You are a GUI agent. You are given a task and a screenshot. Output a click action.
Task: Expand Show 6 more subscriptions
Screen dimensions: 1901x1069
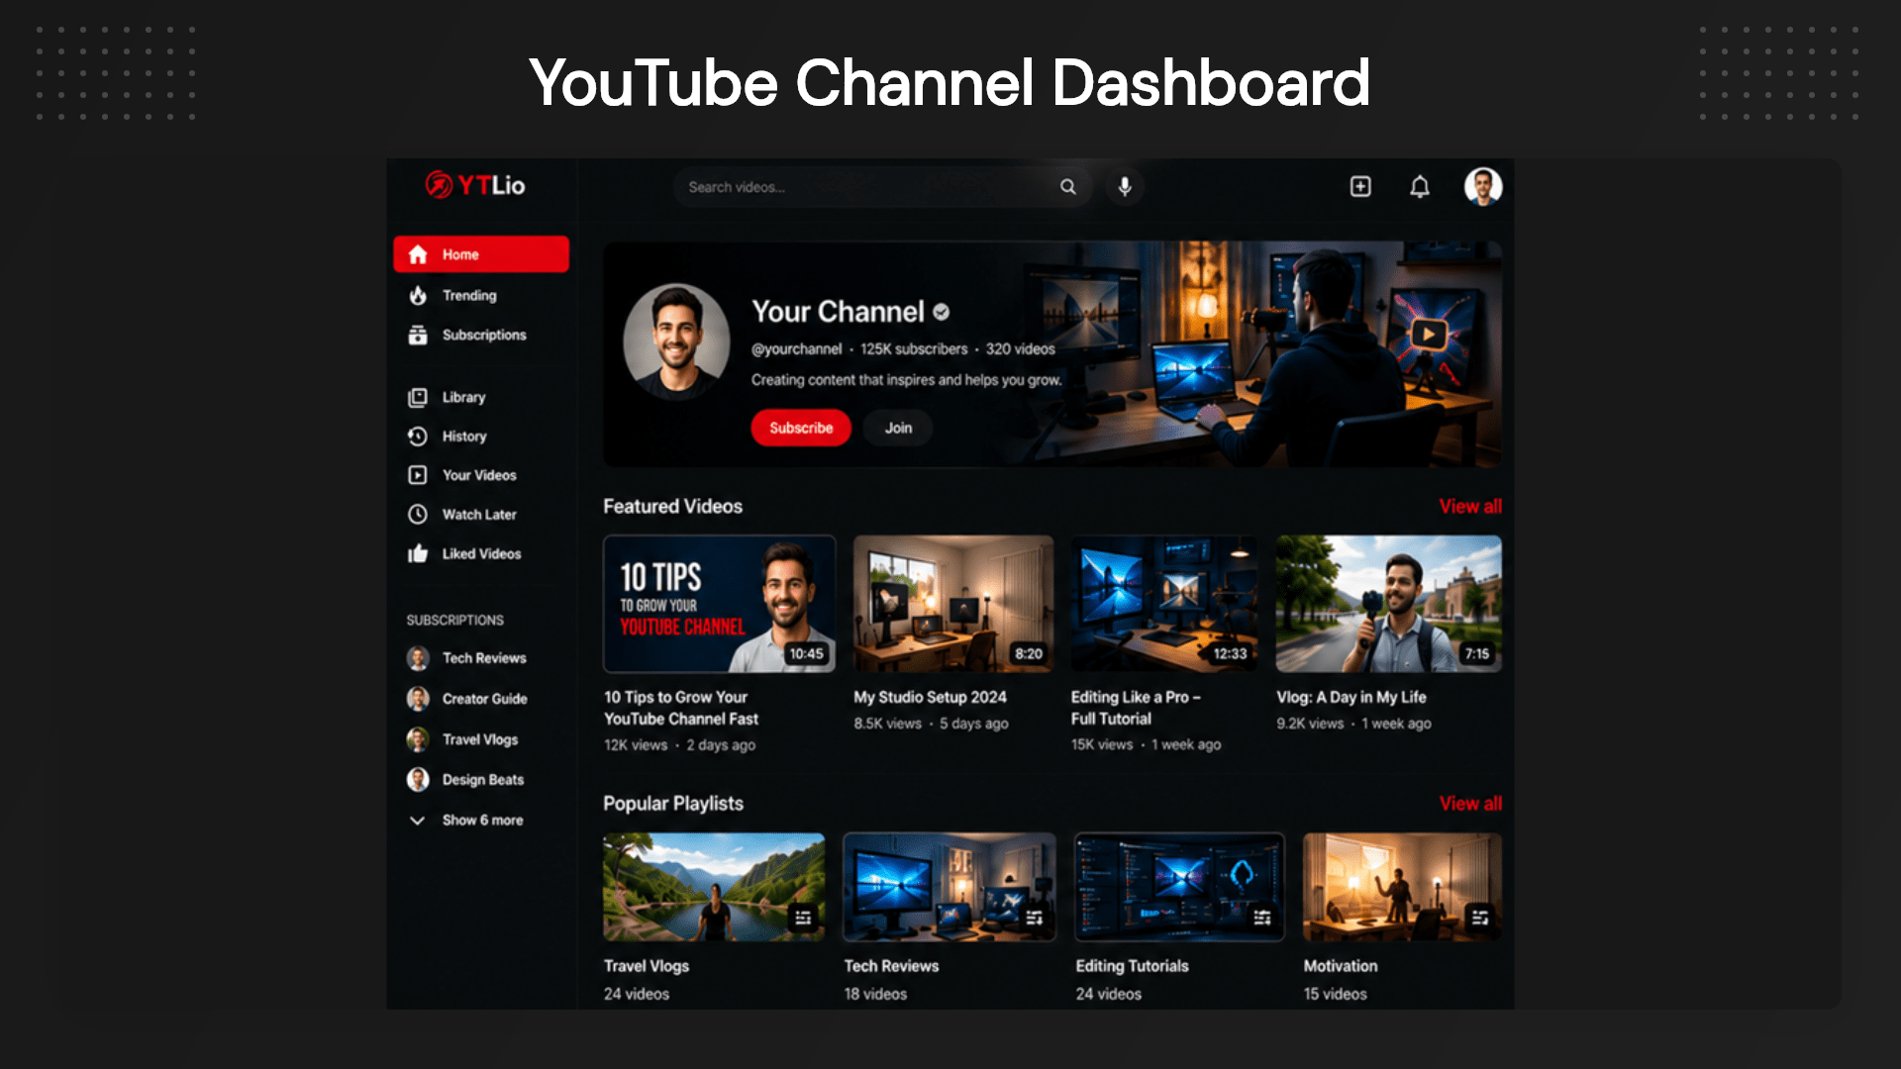click(x=480, y=820)
